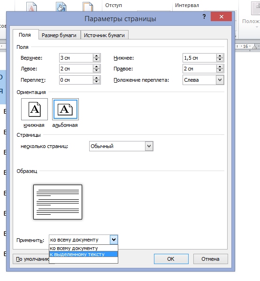260x281 pixels.
Task: Decrease the Левое margin with down arrow
Action: coord(97,70)
